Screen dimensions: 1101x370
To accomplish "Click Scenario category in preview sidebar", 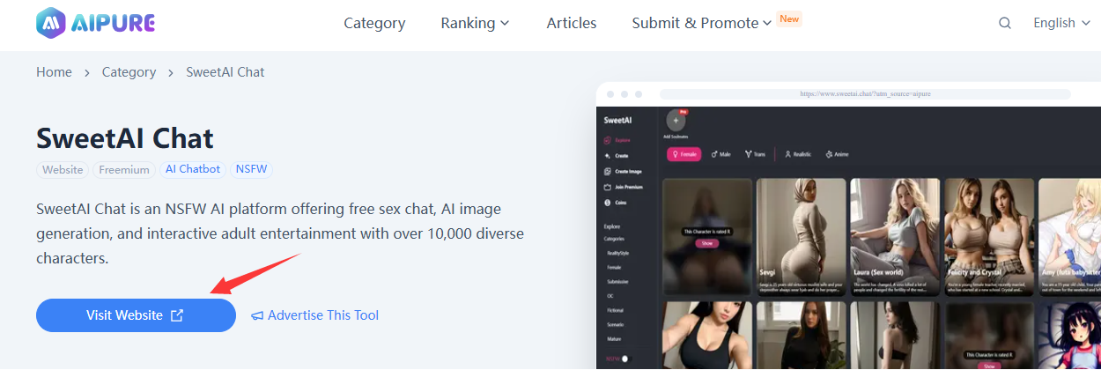I will coord(616,325).
